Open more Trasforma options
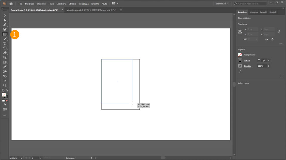Viewport: 286px width, 160px height. tap(281, 44)
